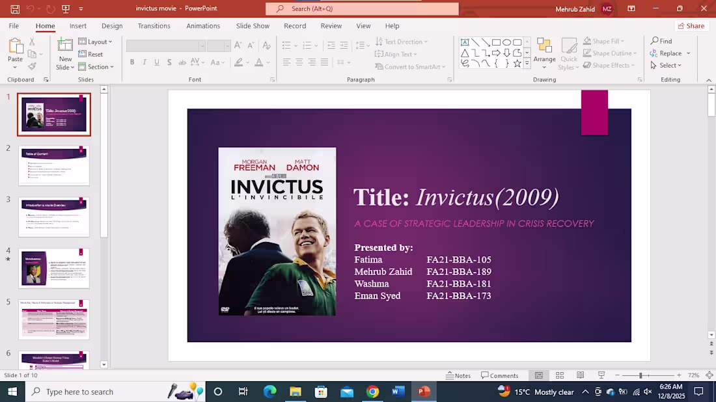
Task: Toggle Text Shadow formatting
Action: point(169,62)
